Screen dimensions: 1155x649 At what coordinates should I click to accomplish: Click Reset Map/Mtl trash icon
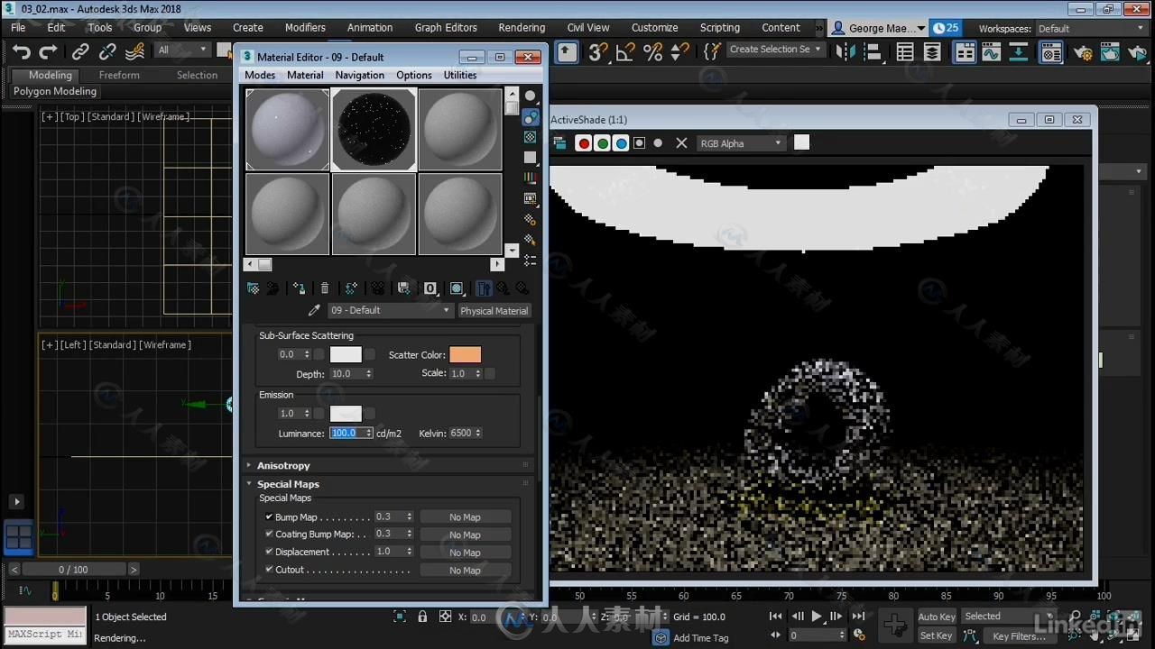pos(325,288)
